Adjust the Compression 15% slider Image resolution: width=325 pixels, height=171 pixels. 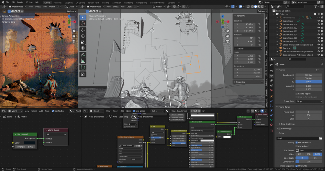pyautogui.click(x=309, y=162)
